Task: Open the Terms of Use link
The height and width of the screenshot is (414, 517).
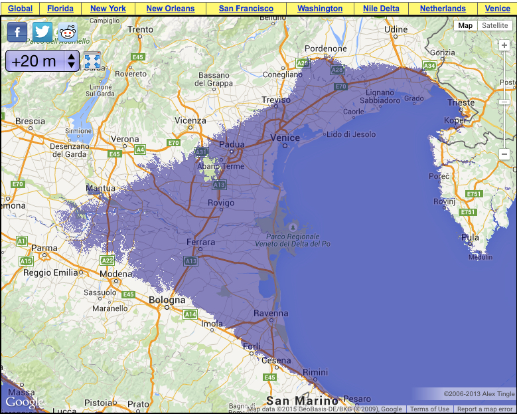Action: [429, 409]
